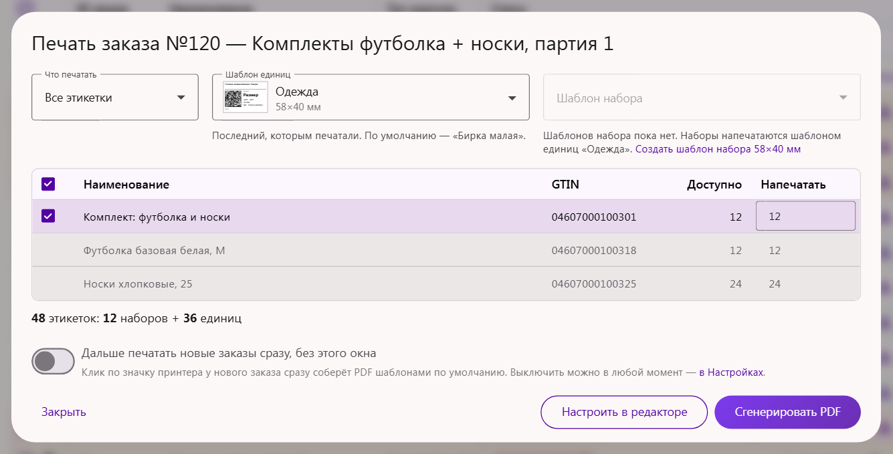Click GTIN value 04607000100301
This screenshot has height=454, width=893.
coord(594,217)
